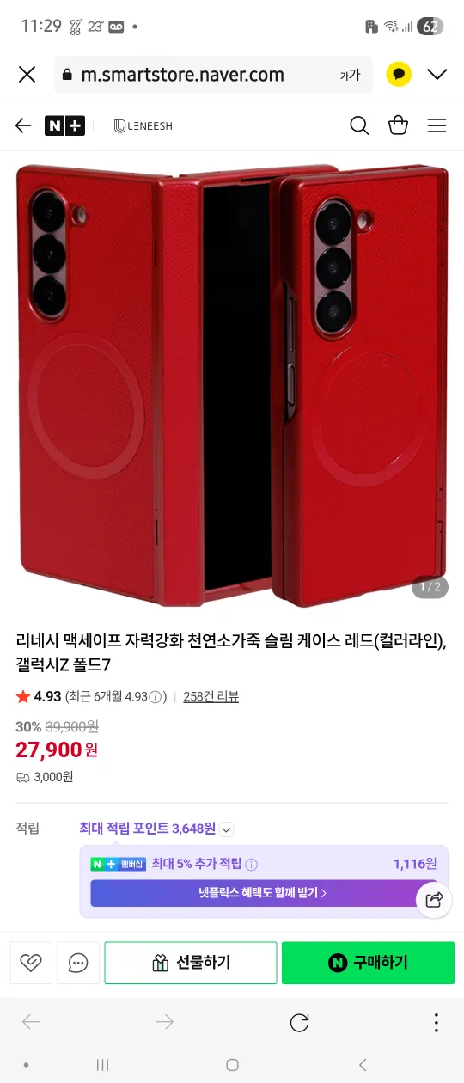Tap the yellow KakaoTalk chat bubble icon

coord(398,75)
